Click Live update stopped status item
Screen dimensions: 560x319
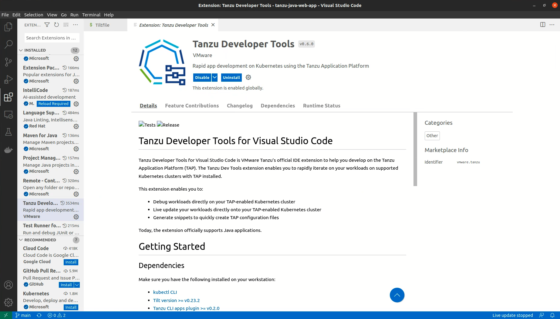click(x=513, y=315)
